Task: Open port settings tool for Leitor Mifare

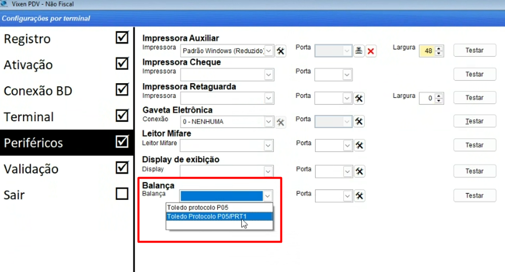Action: 359,145
